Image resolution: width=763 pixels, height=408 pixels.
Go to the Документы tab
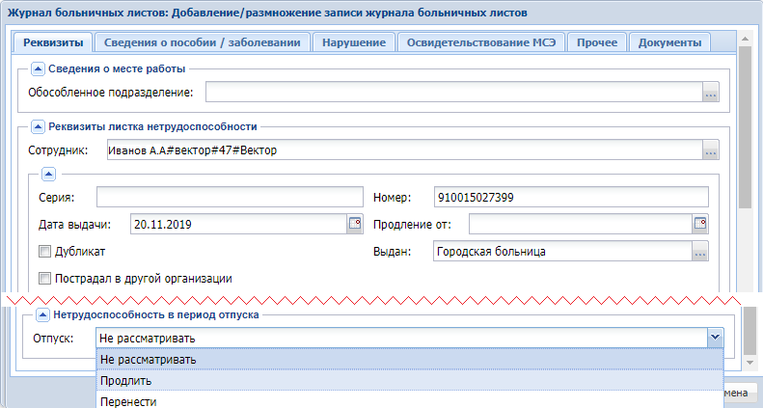click(669, 42)
